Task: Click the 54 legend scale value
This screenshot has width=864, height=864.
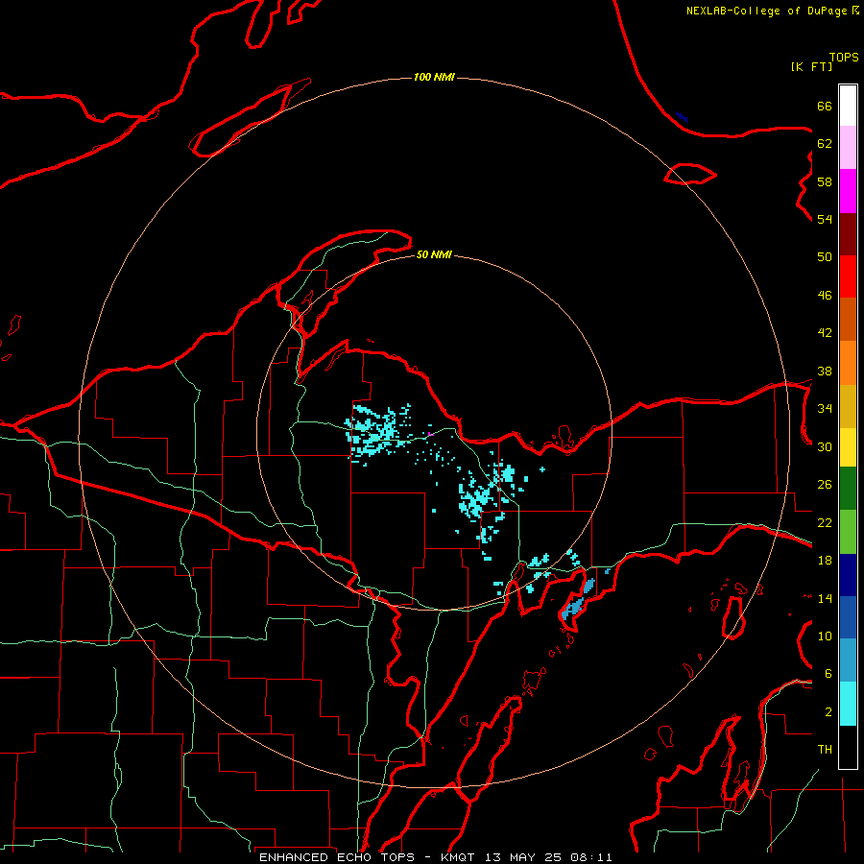Action: tap(825, 219)
